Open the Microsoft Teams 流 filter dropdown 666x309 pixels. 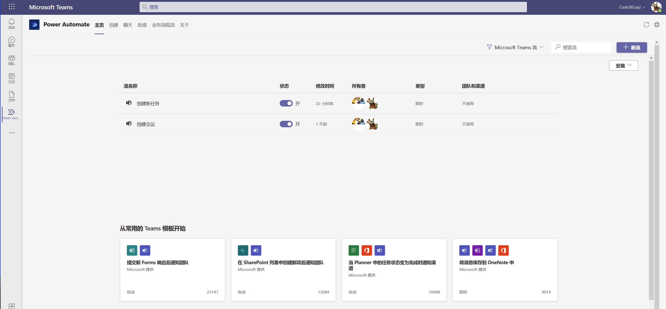click(515, 47)
